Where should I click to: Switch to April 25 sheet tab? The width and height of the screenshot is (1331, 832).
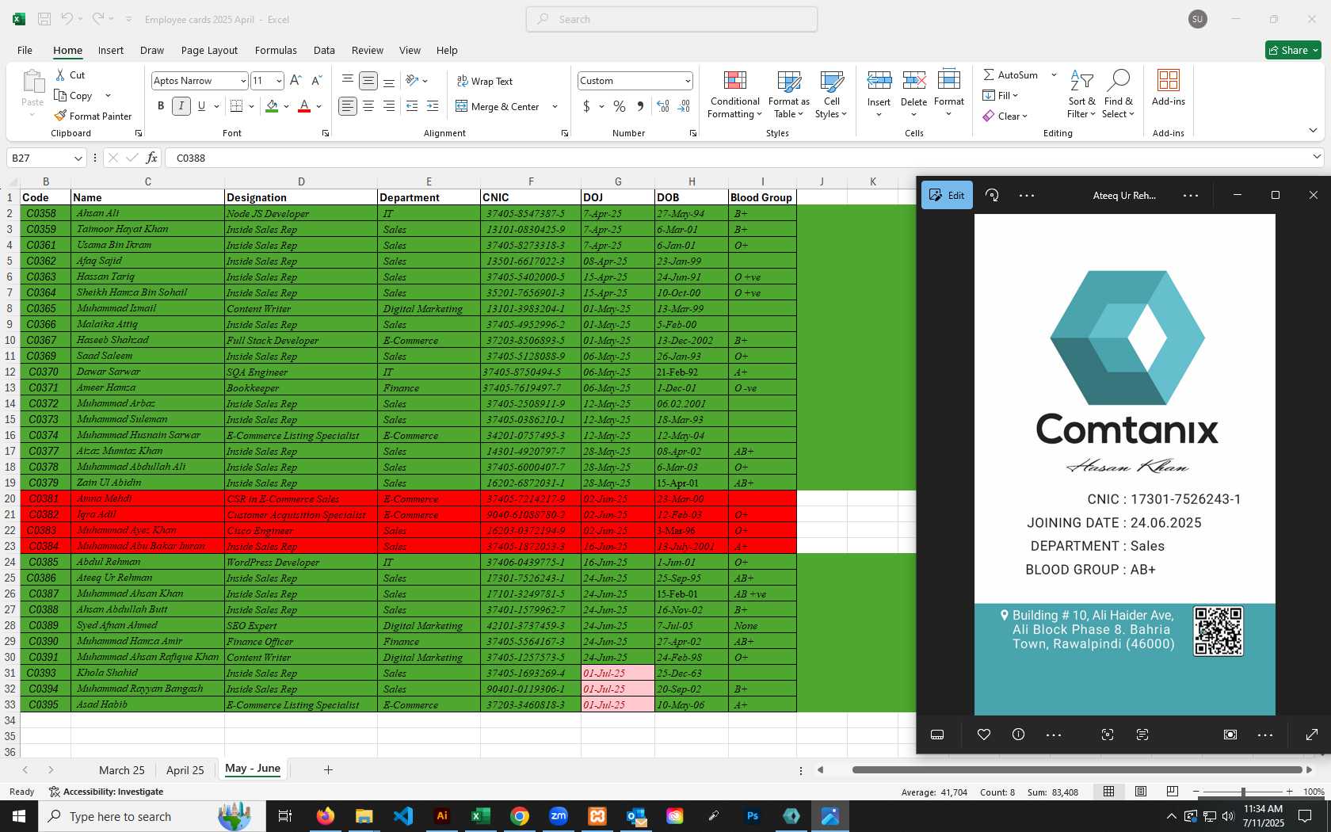click(x=185, y=770)
